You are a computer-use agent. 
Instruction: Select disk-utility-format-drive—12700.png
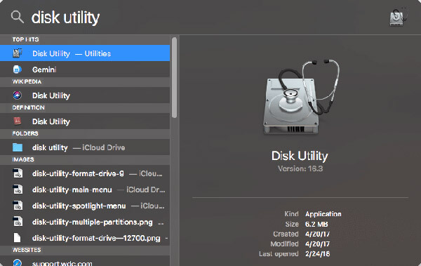pos(85,238)
